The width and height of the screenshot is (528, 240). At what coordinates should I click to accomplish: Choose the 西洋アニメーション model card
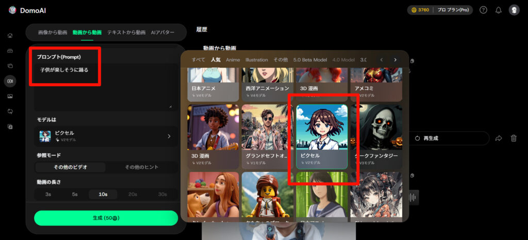pos(268,85)
